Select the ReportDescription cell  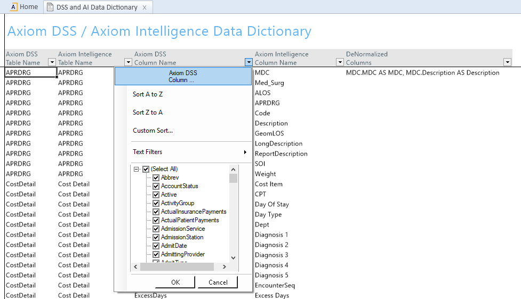(x=281, y=153)
